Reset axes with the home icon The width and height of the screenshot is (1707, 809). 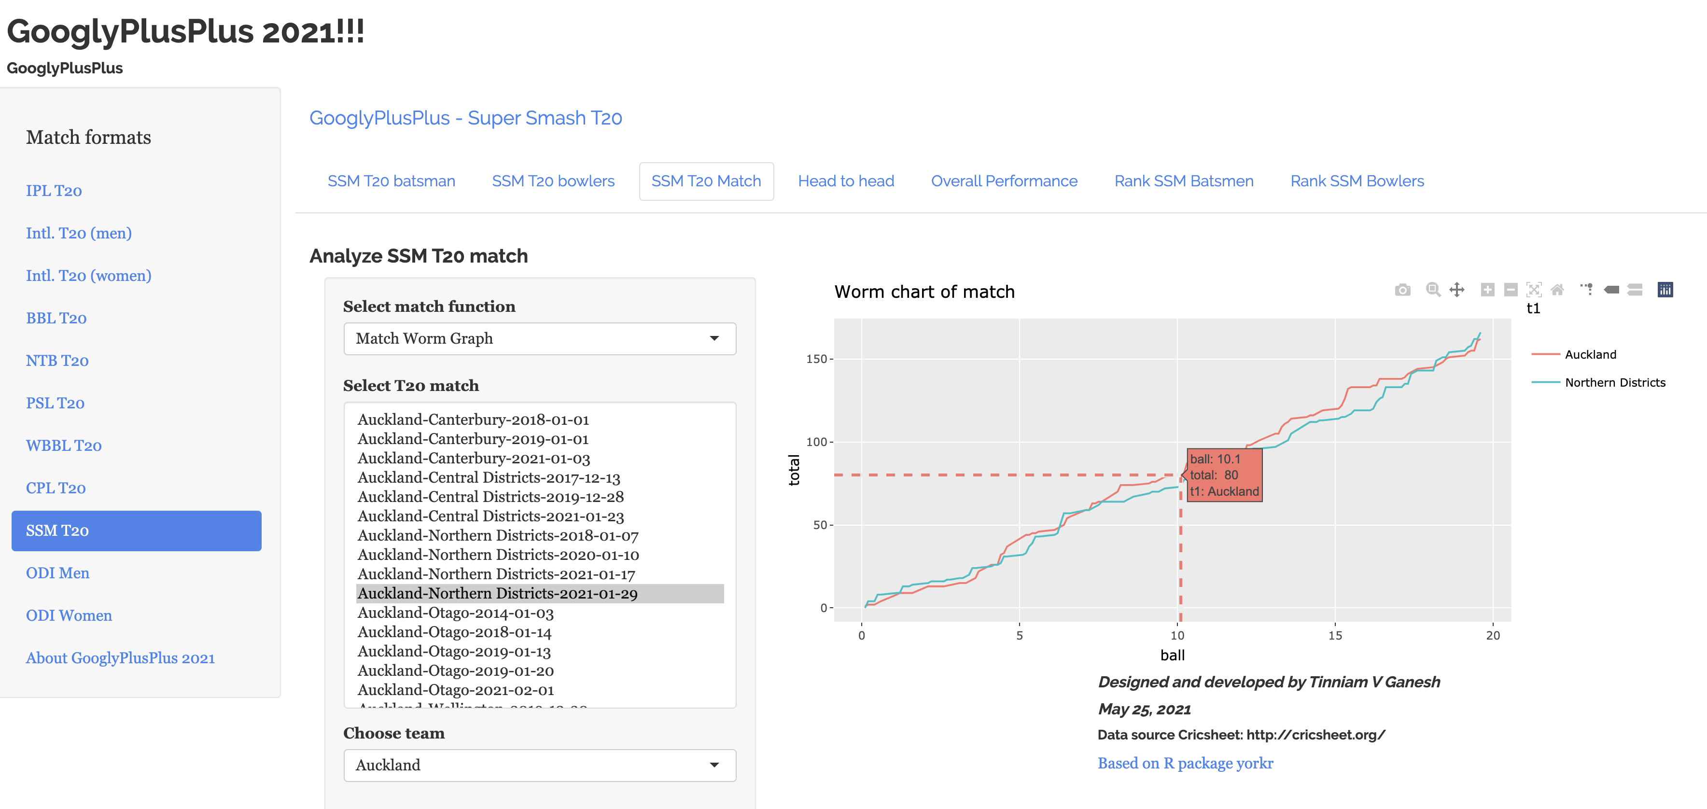click(x=1557, y=290)
